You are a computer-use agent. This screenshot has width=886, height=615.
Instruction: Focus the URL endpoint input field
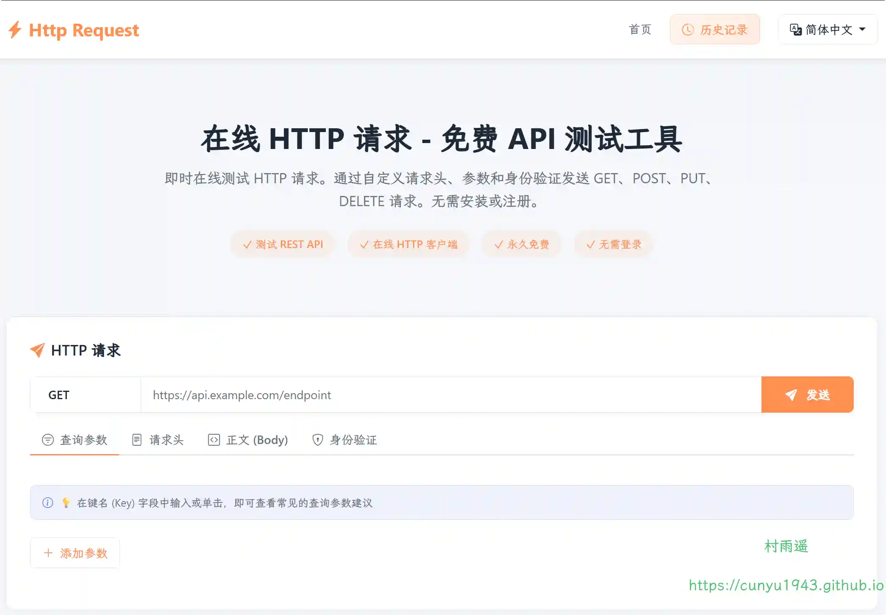pyautogui.click(x=450, y=394)
